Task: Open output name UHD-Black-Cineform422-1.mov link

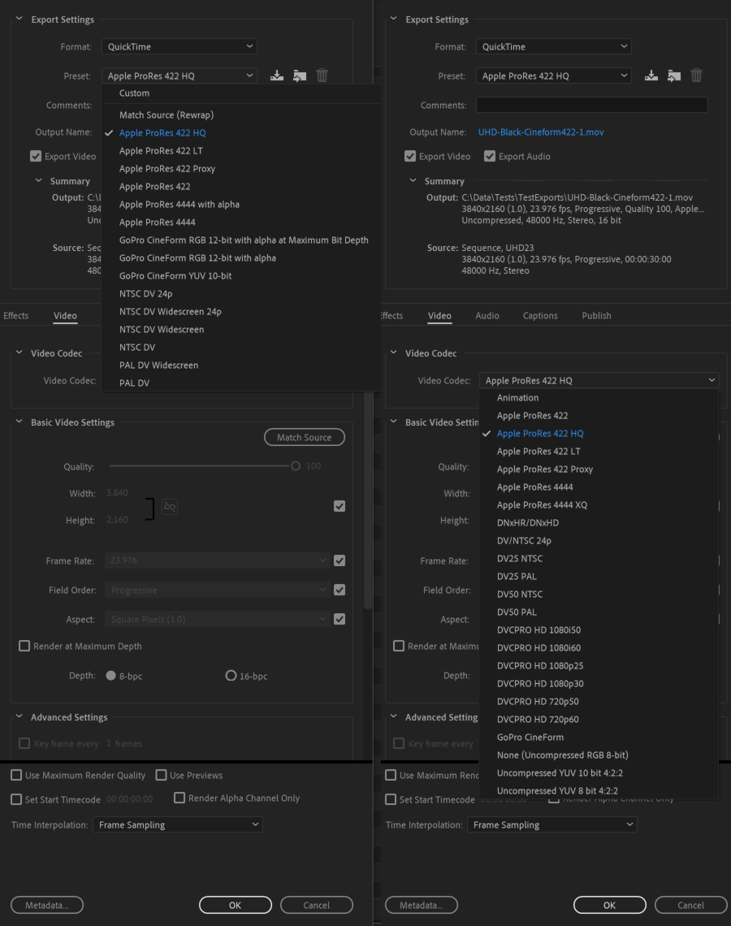Action: click(x=541, y=132)
